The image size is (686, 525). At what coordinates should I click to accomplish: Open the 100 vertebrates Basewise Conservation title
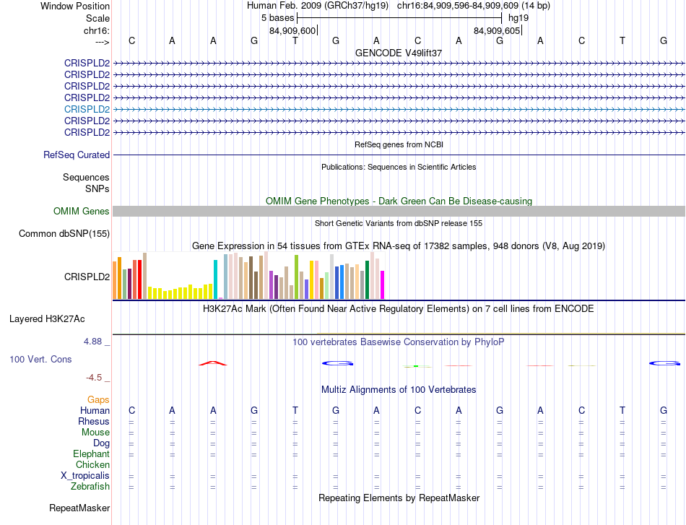(399, 342)
